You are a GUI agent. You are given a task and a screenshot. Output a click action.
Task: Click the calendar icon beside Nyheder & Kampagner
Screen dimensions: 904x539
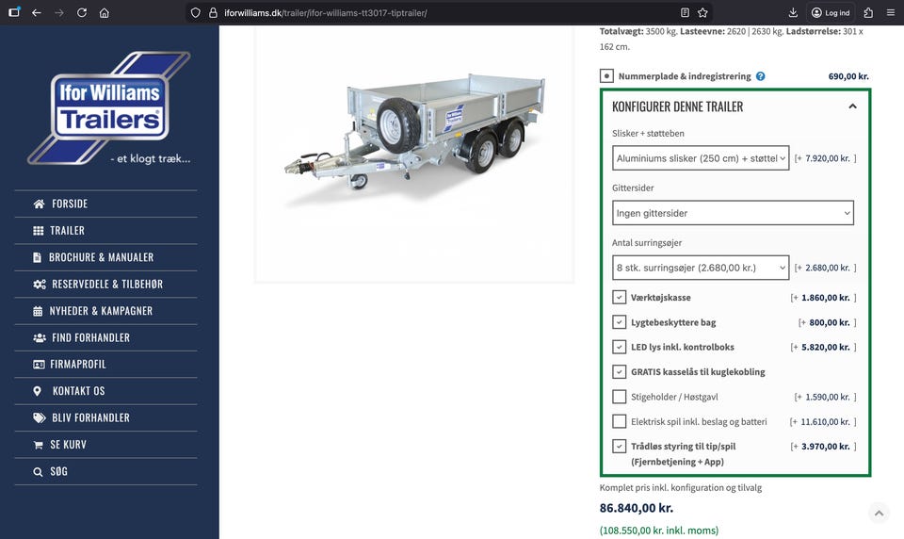point(38,311)
